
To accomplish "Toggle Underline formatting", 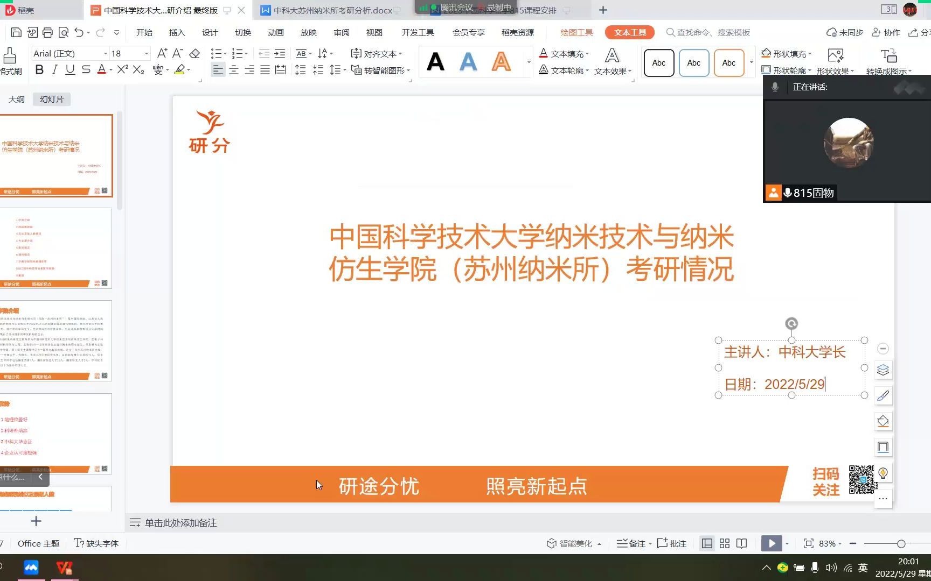I will pos(70,69).
